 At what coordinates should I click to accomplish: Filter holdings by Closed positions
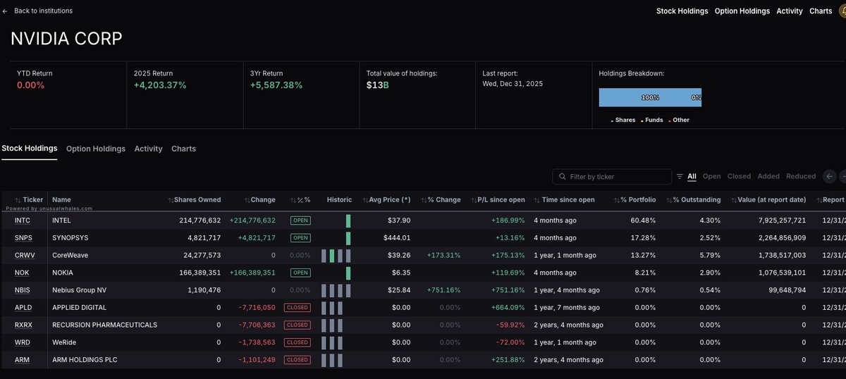point(739,177)
